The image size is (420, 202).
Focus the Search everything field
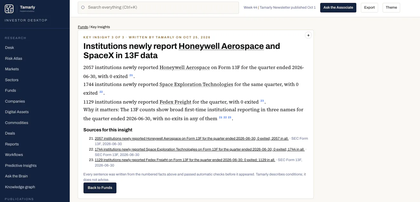(158, 8)
